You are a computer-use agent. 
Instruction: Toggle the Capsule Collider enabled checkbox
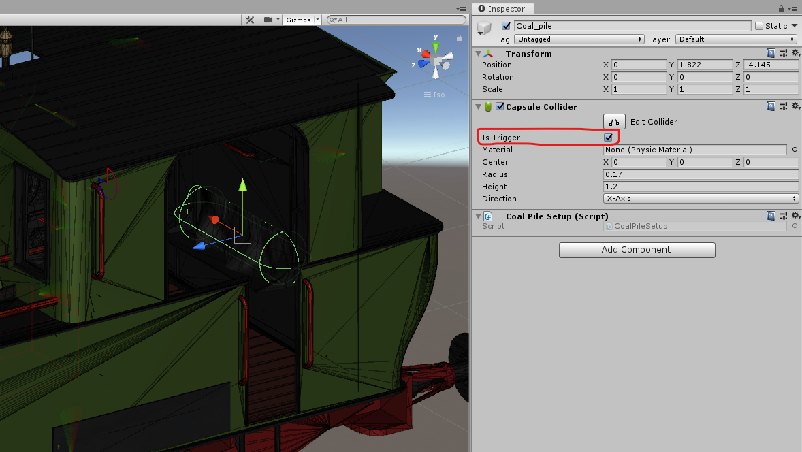click(x=500, y=106)
